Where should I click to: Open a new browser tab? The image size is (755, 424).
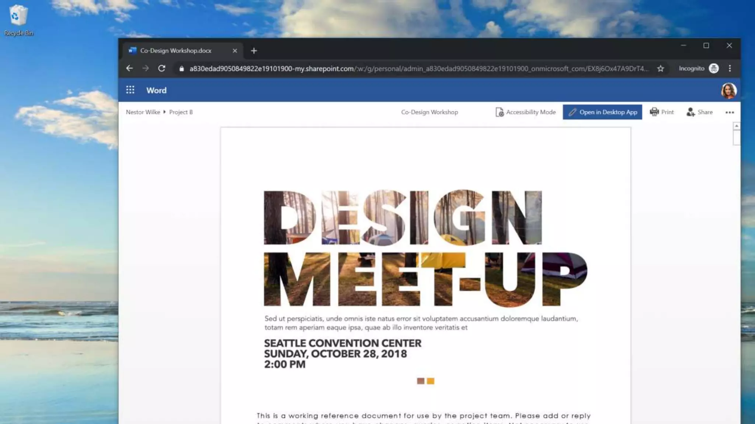[254, 51]
